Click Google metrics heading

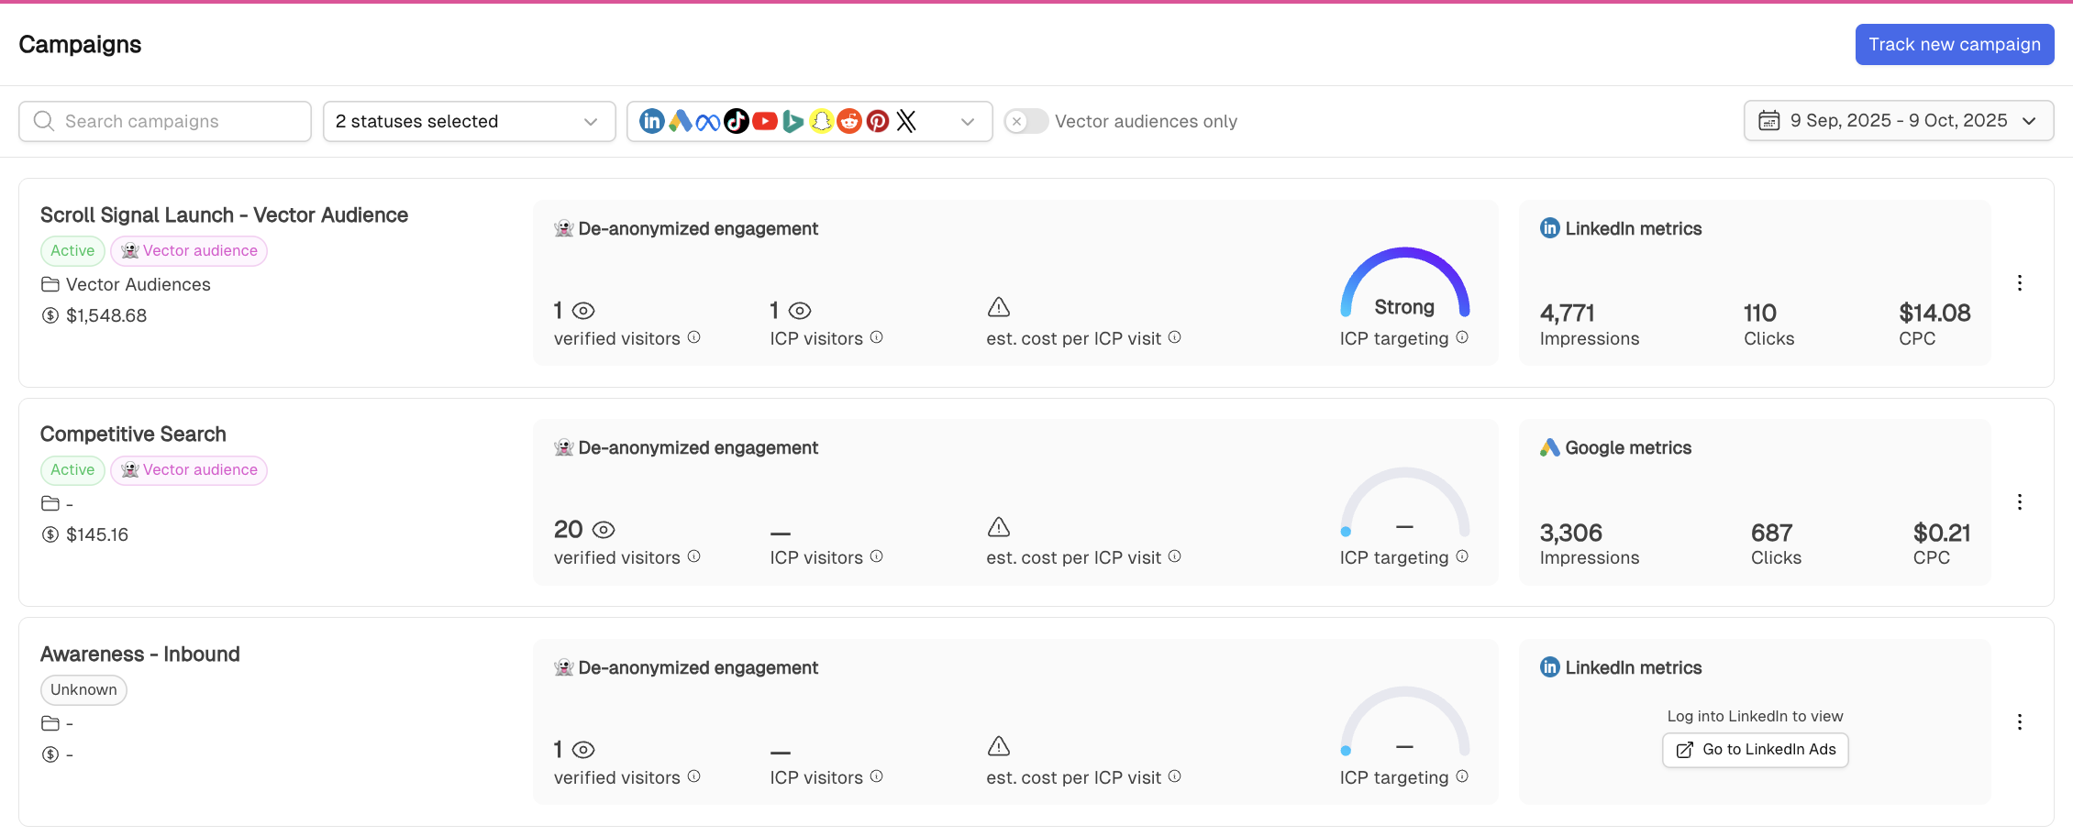pyautogui.click(x=1628, y=447)
